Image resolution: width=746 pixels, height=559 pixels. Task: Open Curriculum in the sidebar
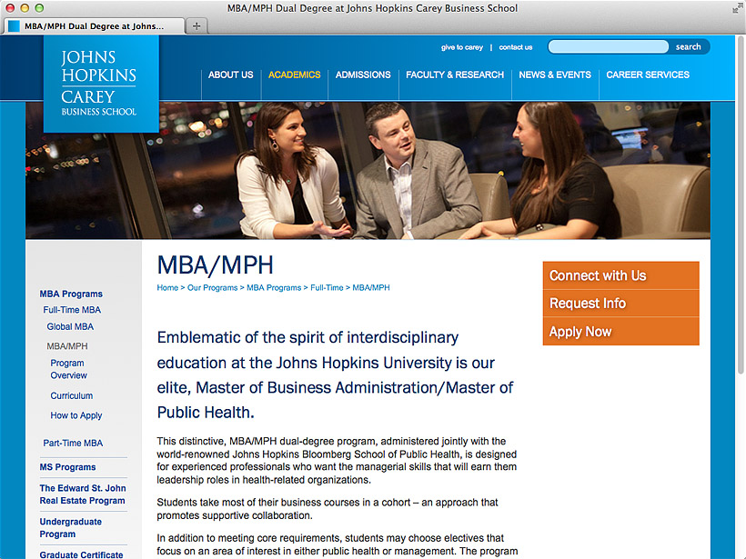click(x=72, y=395)
